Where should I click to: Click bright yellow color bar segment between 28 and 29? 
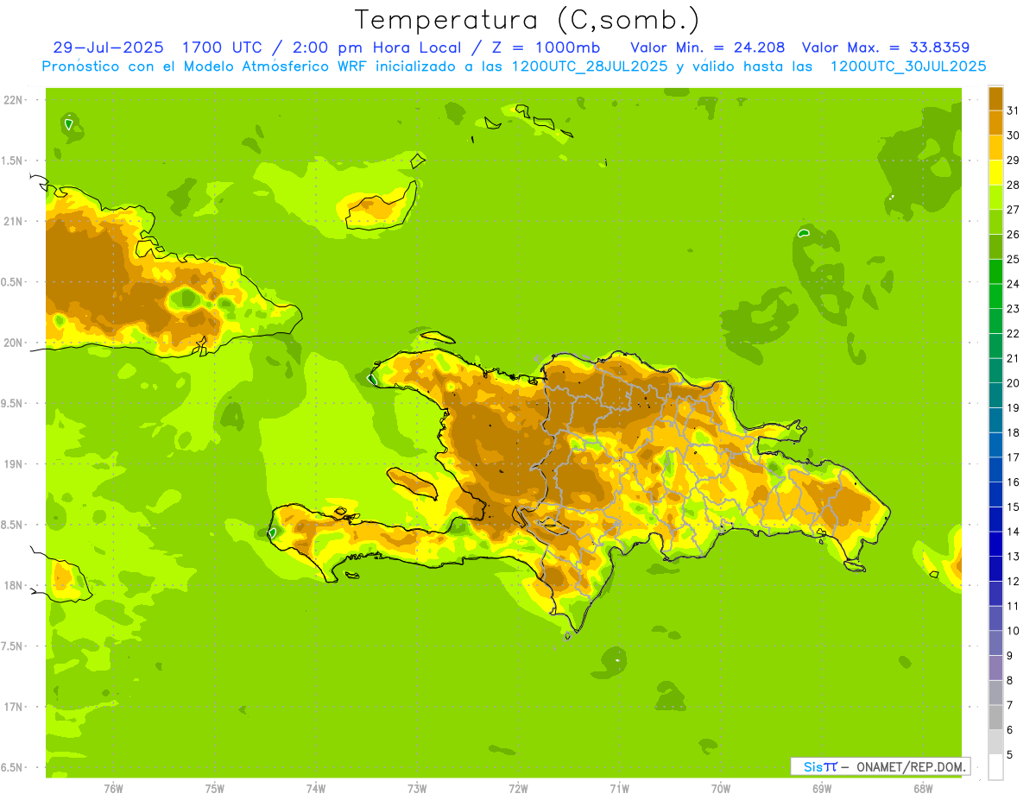(x=995, y=172)
